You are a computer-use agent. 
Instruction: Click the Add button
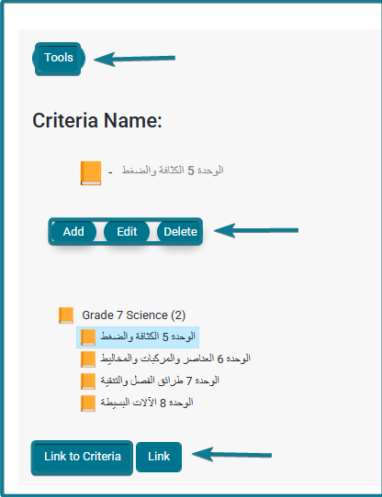[73, 232]
